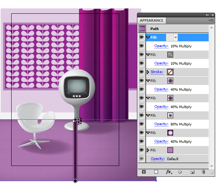Click the gradient annotator's round end point
Viewport: 217px width, 188px height.
click(75, 180)
